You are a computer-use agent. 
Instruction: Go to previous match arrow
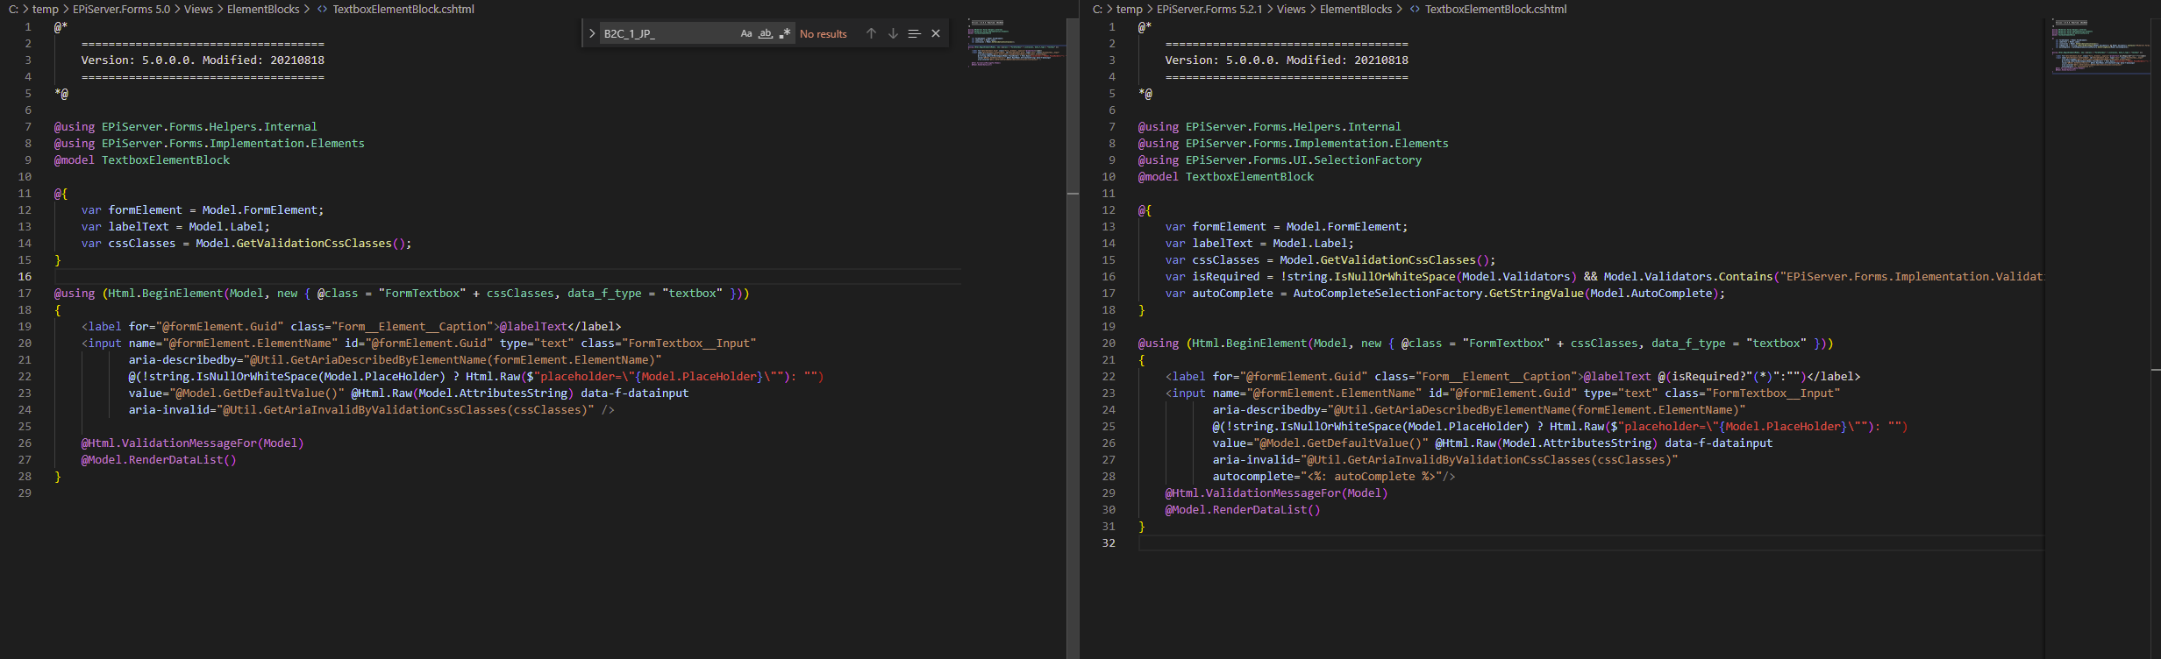(871, 33)
